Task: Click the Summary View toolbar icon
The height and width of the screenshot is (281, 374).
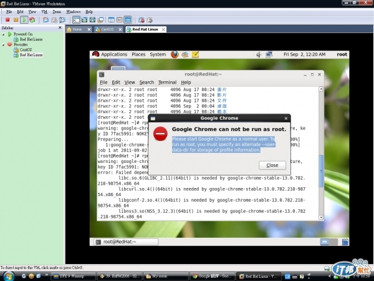Action: (112, 20)
